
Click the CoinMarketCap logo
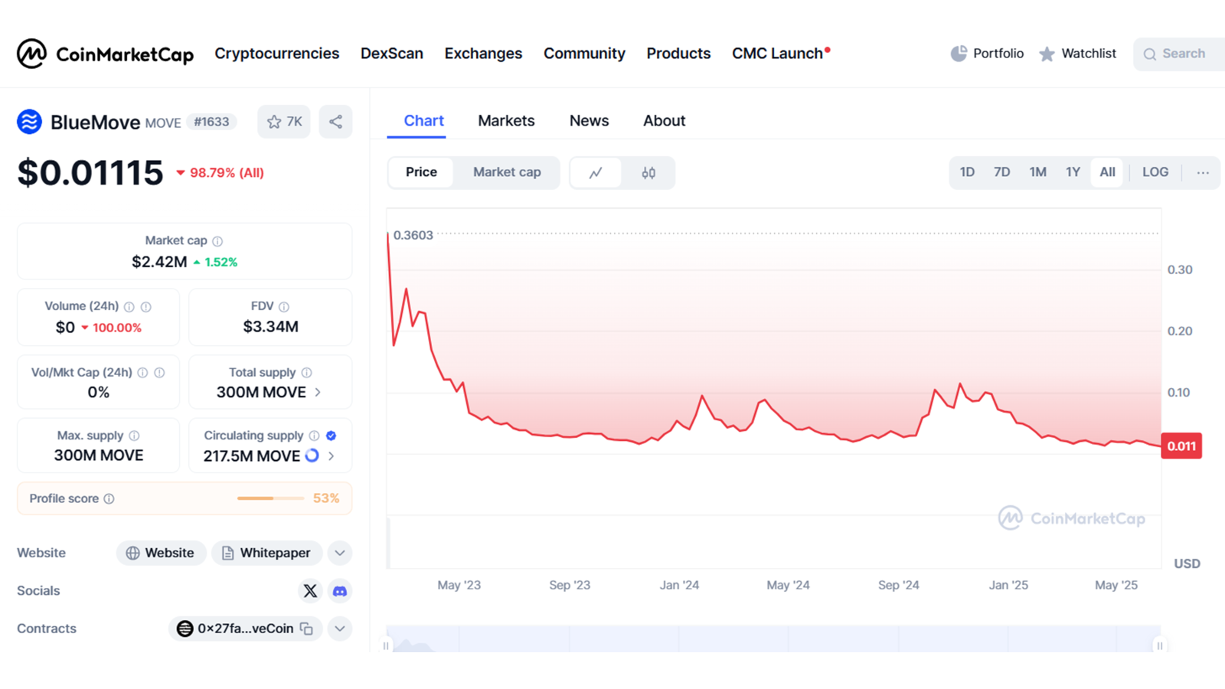click(x=106, y=54)
